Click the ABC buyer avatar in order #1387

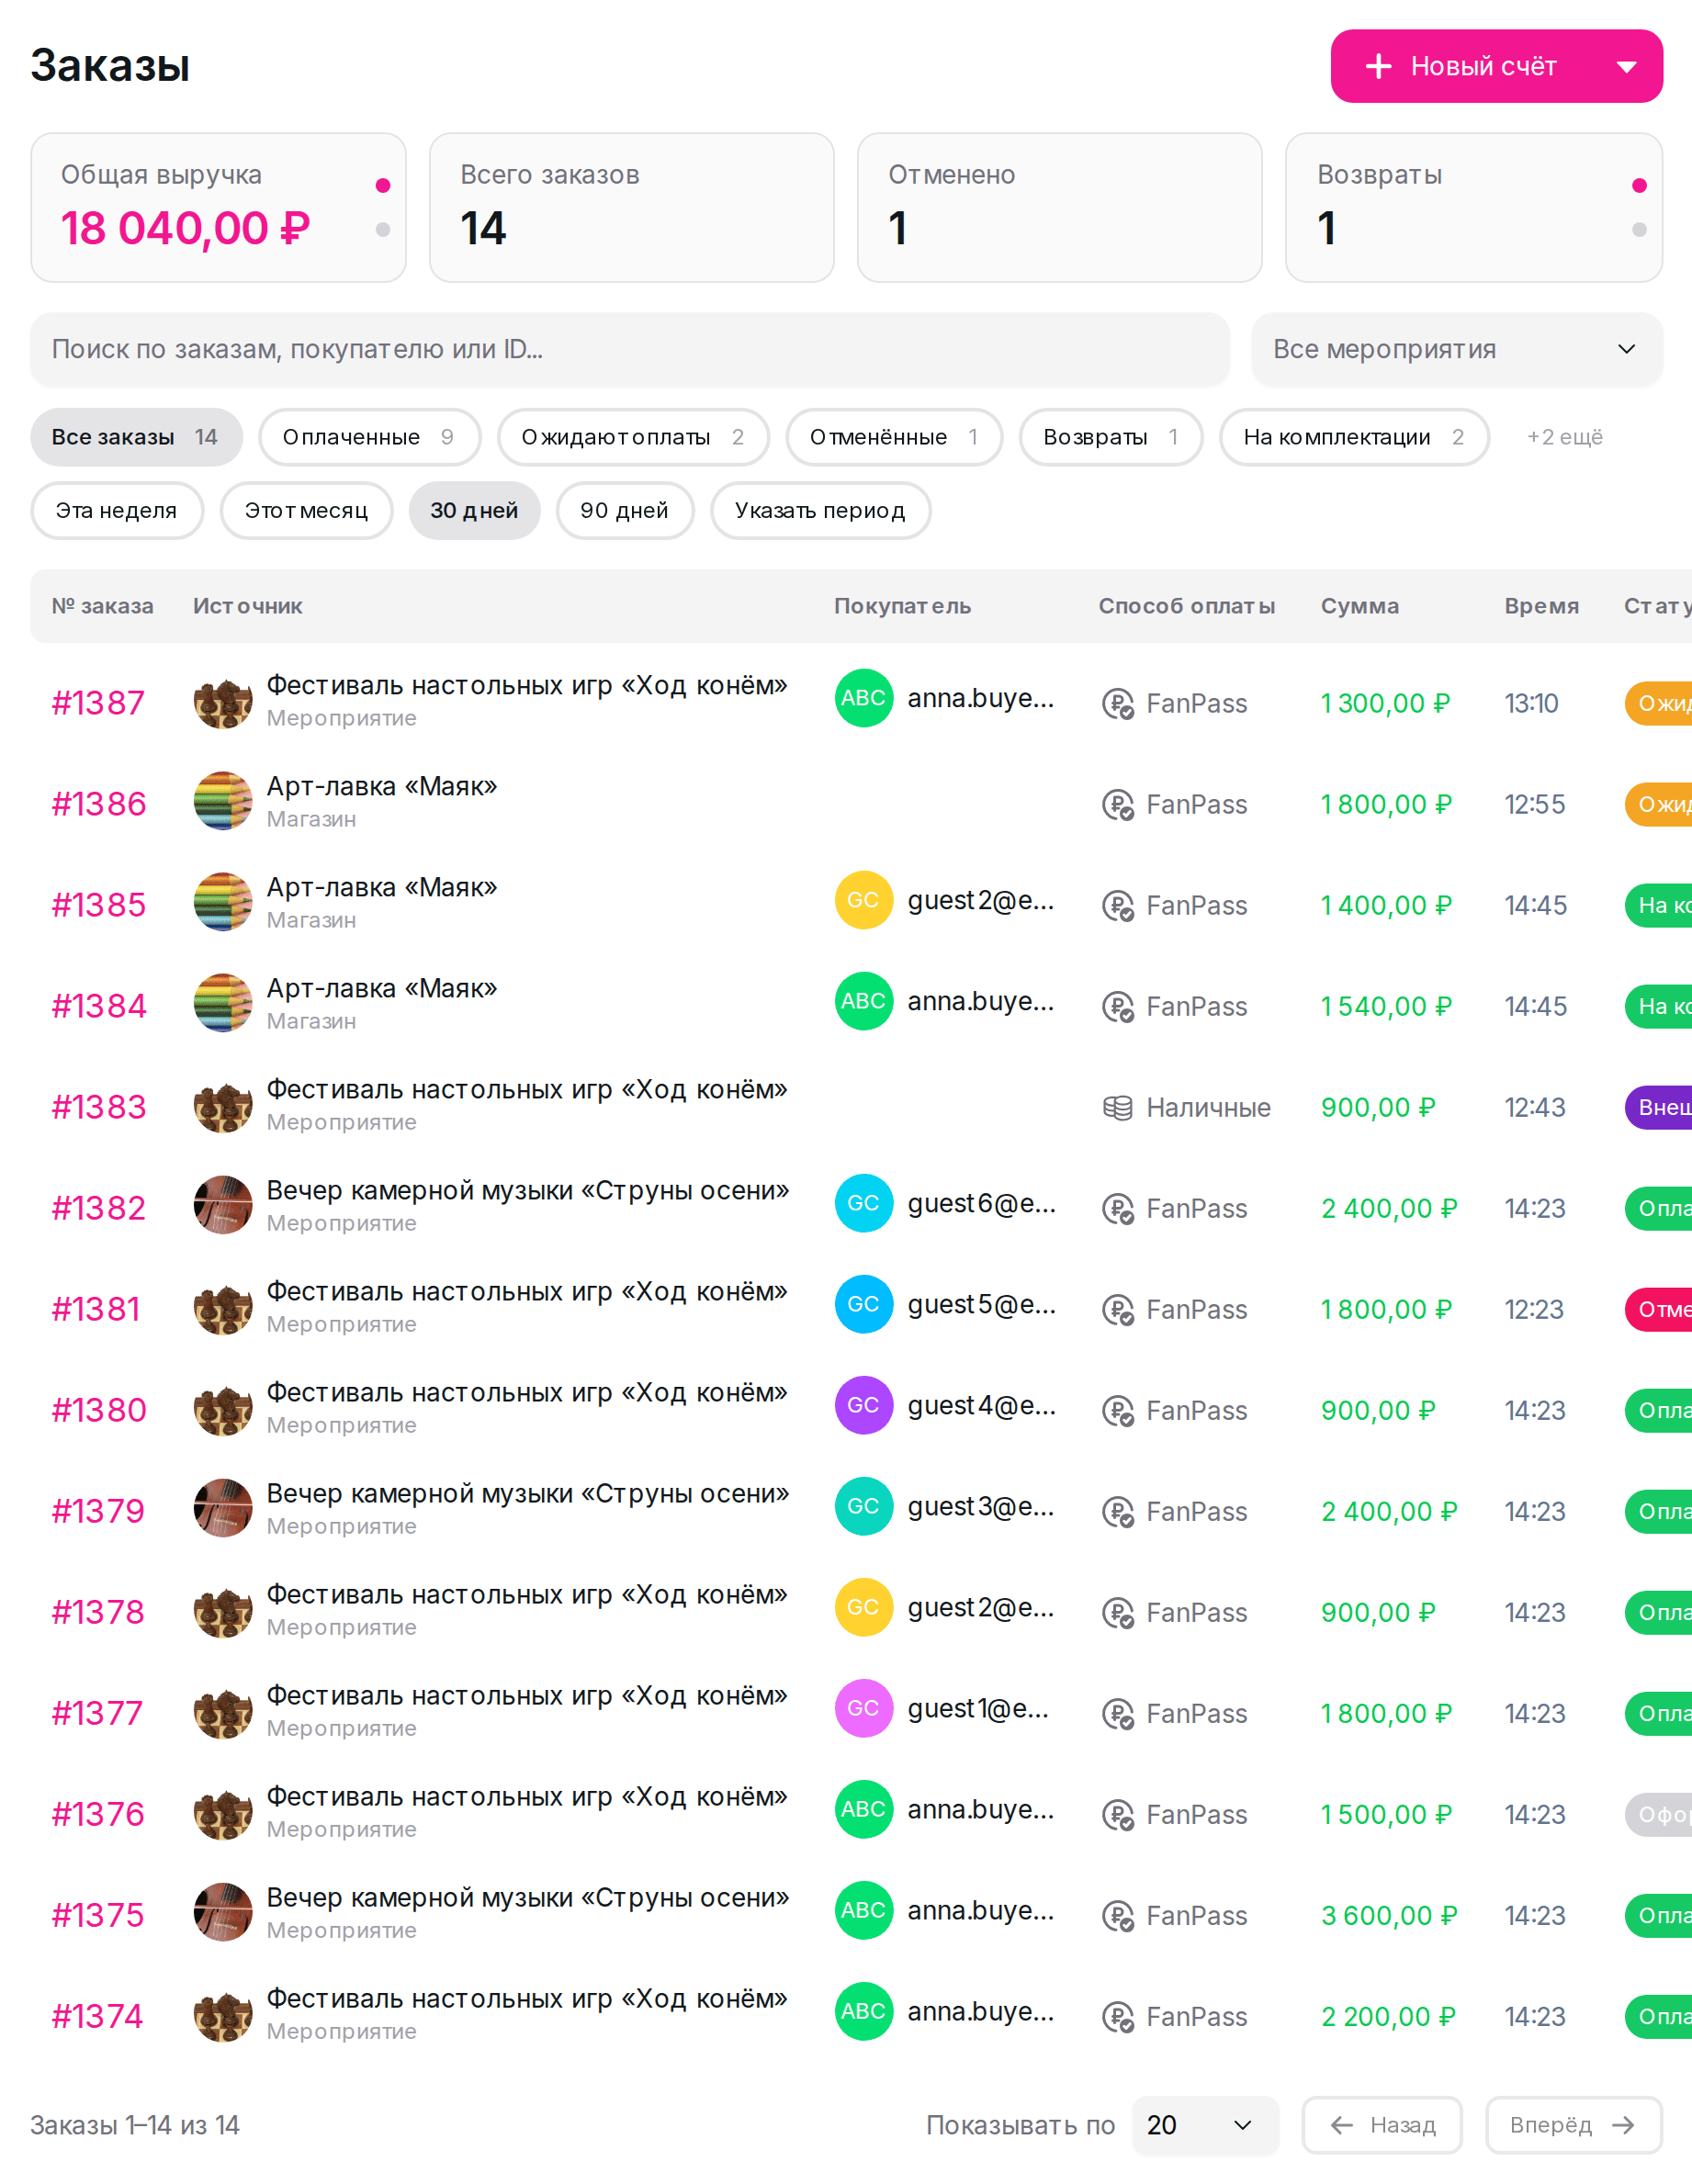coord(863,698)
